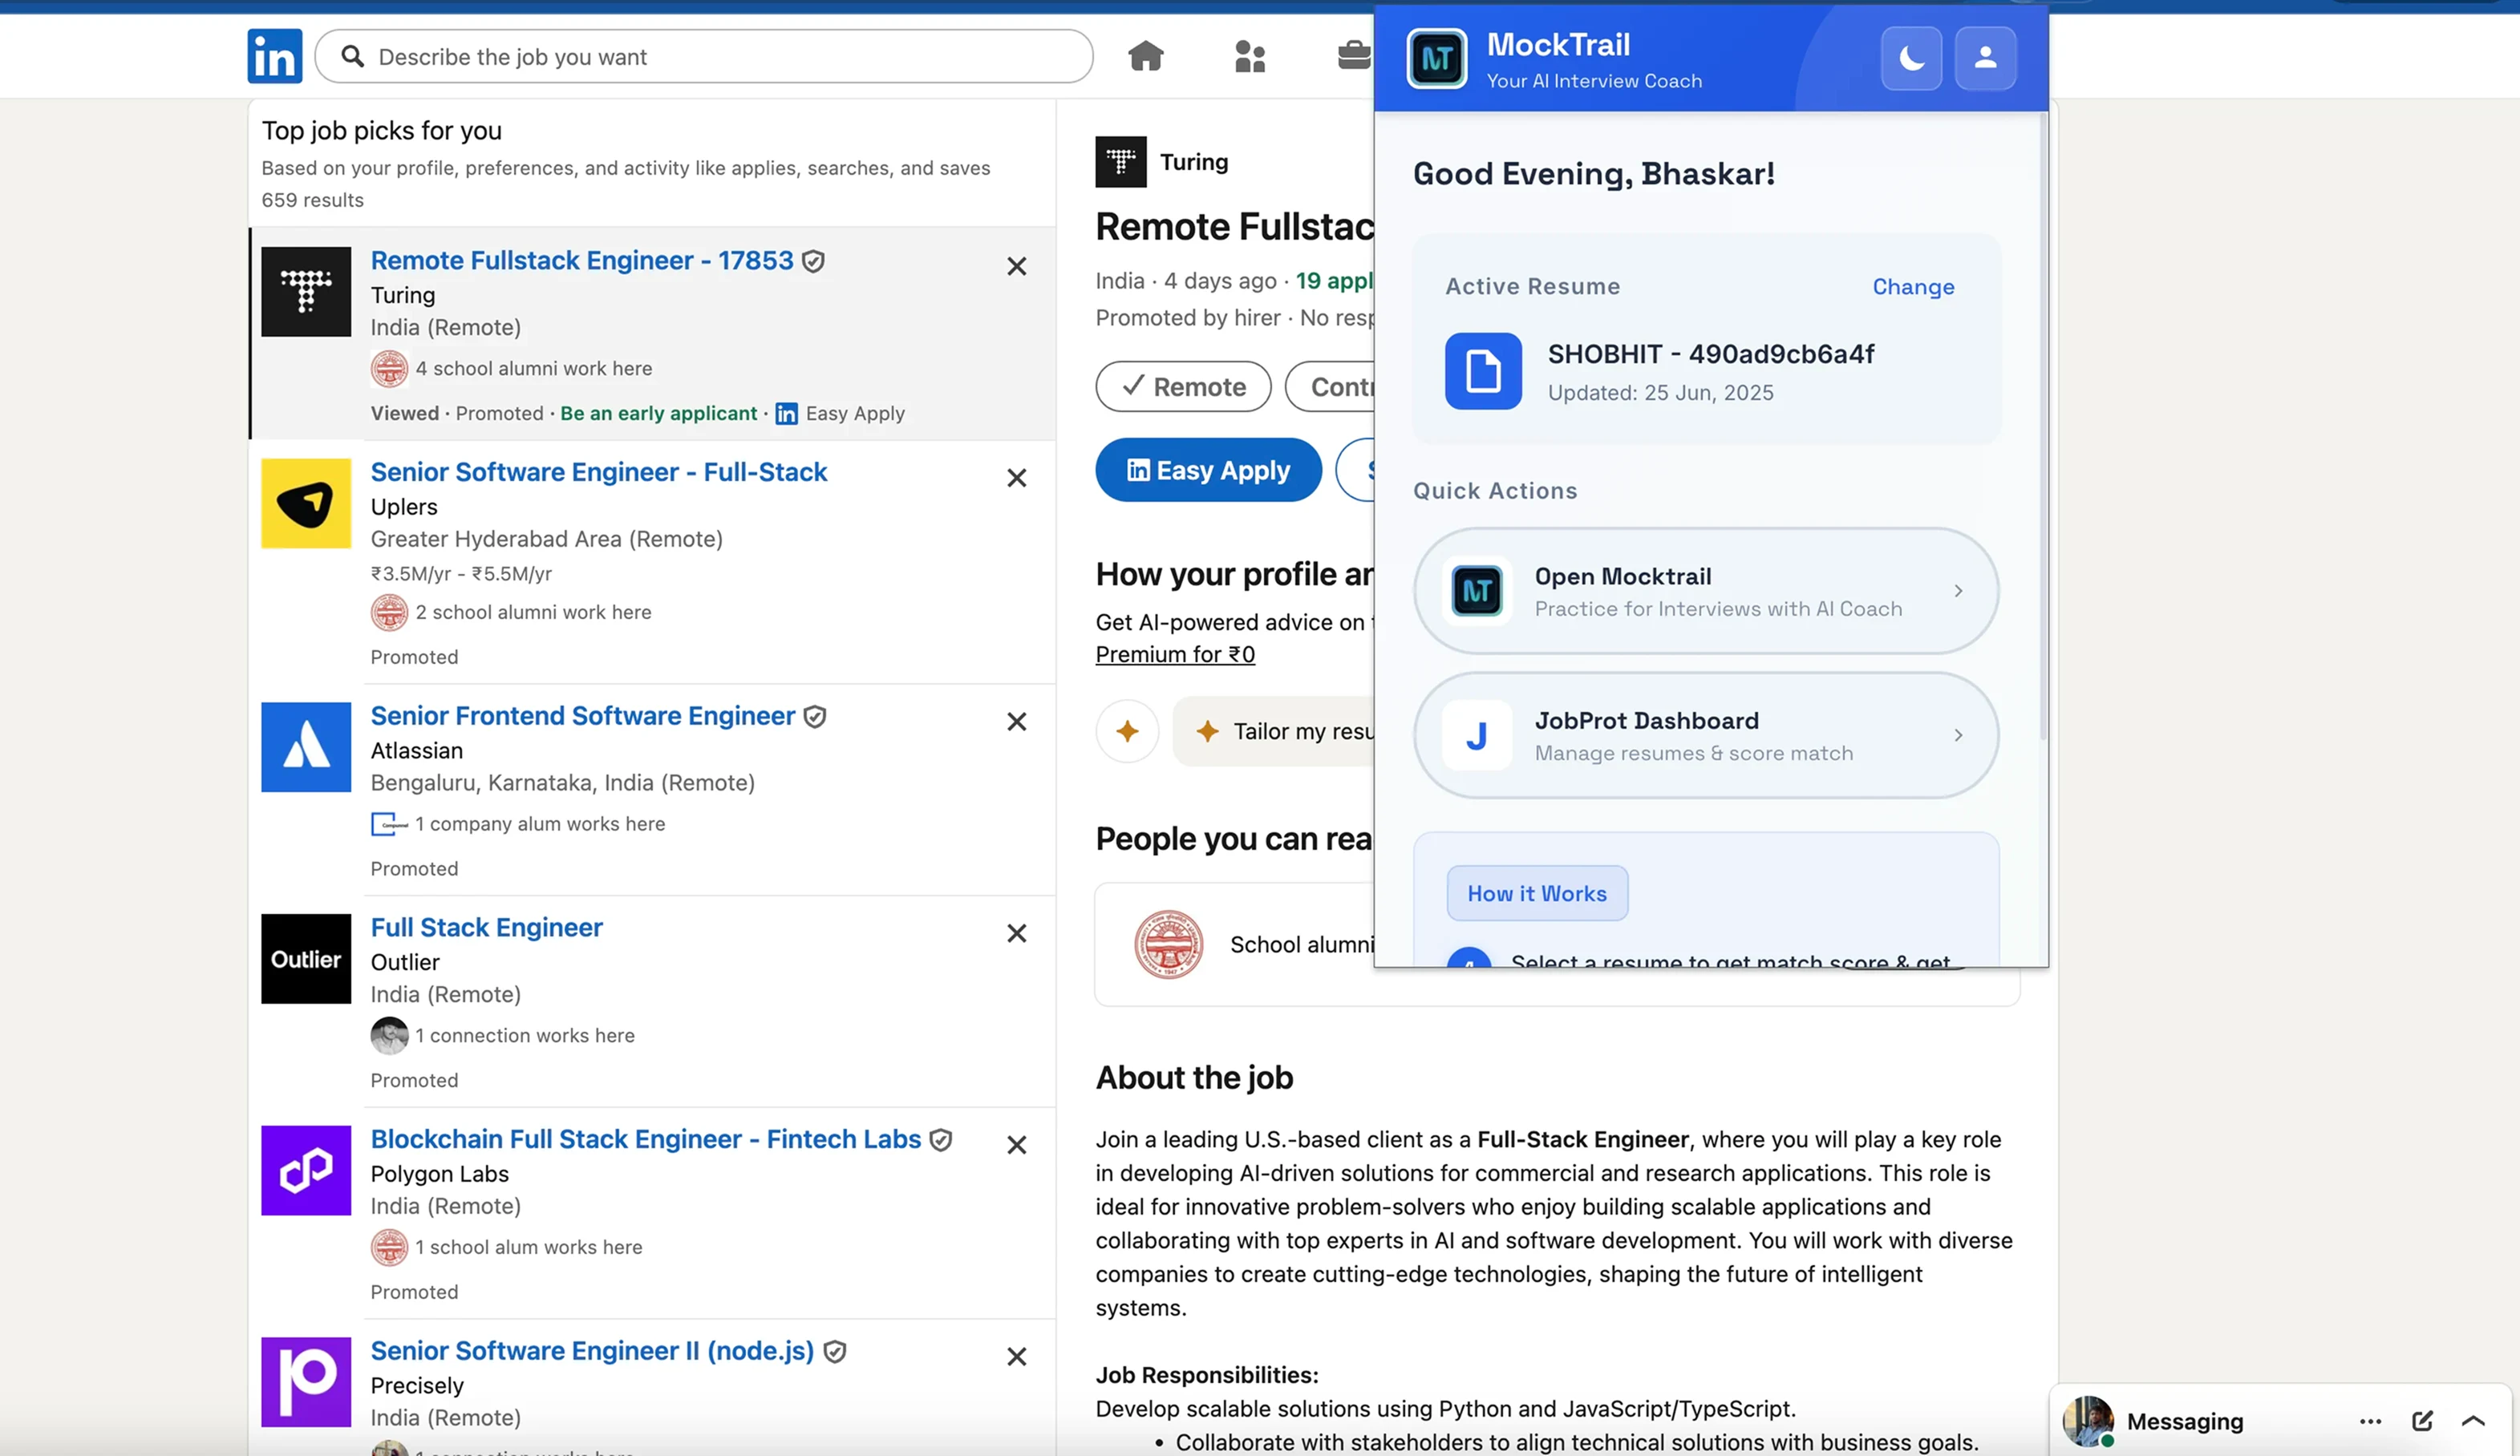Open Blockchain Full Stack Engineer - Fintech Labs
The height and width of the screenshot is (1456, 2520).
click(x=646, y=1140)
